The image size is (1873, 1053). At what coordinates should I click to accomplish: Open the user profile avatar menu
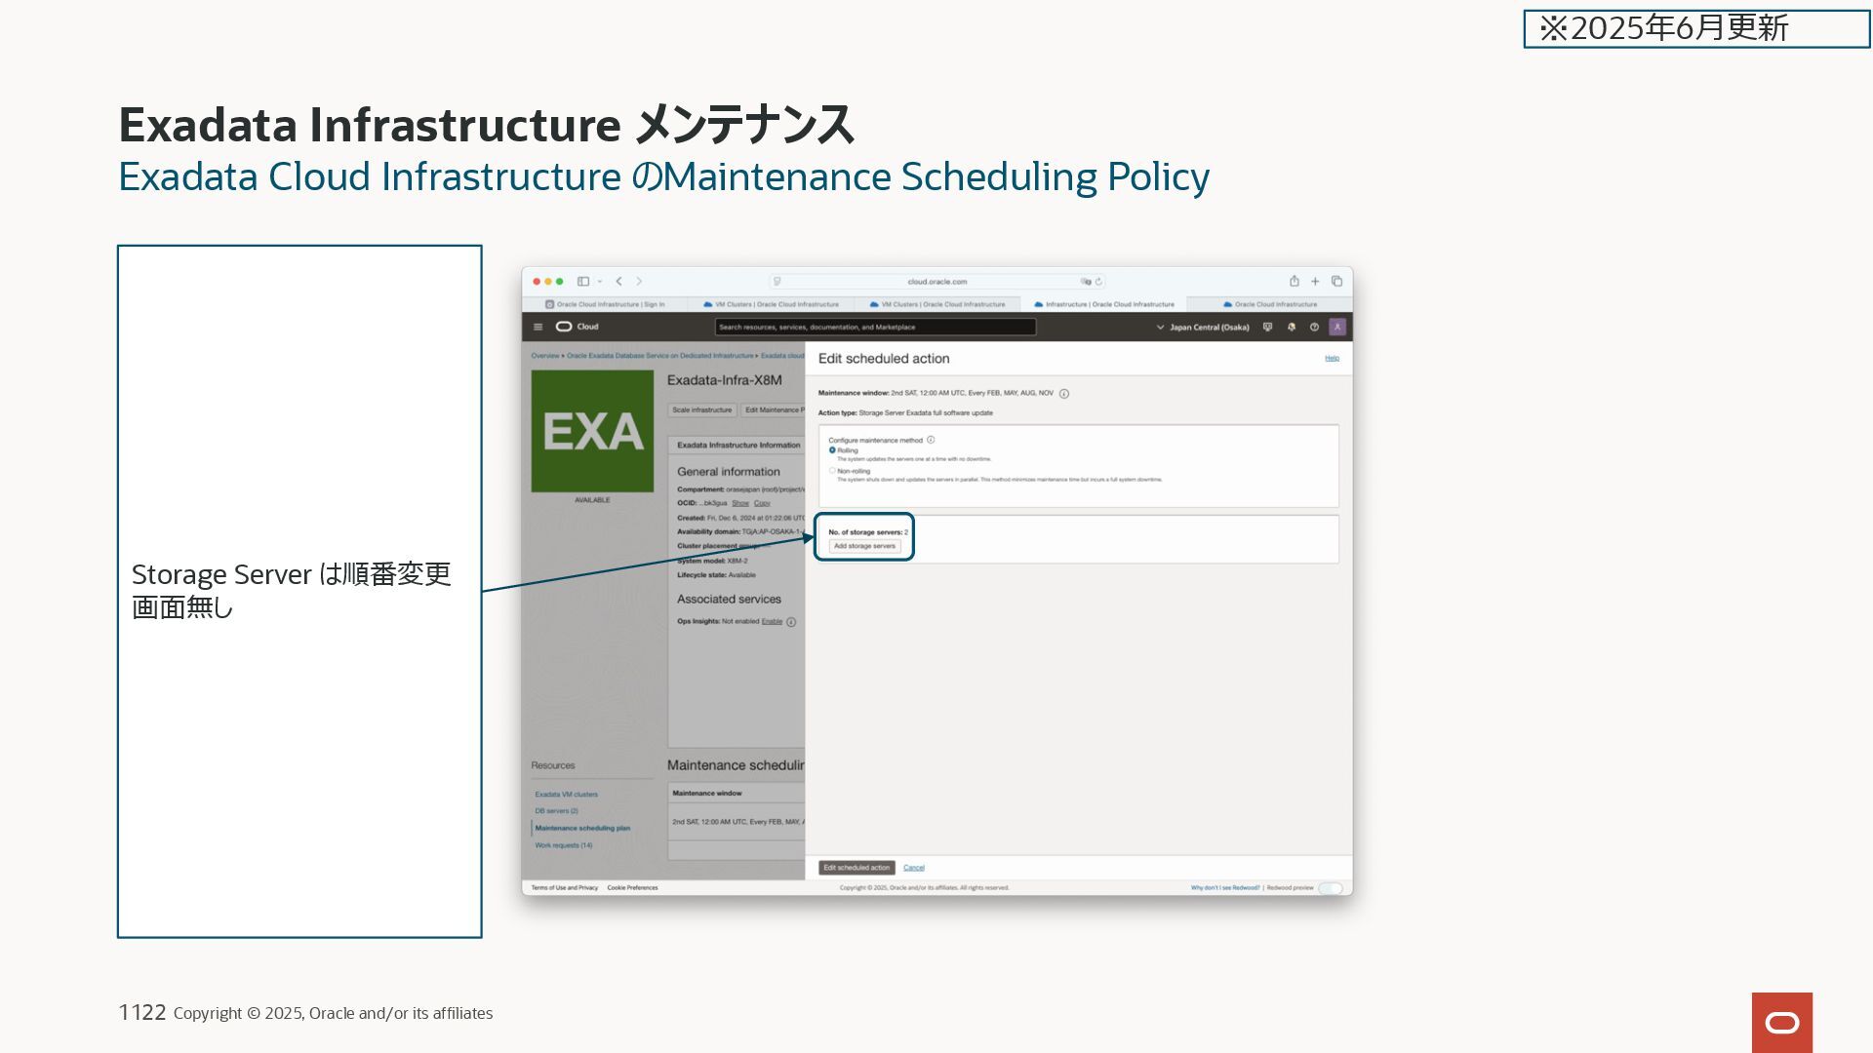(x=1337, y=328)
